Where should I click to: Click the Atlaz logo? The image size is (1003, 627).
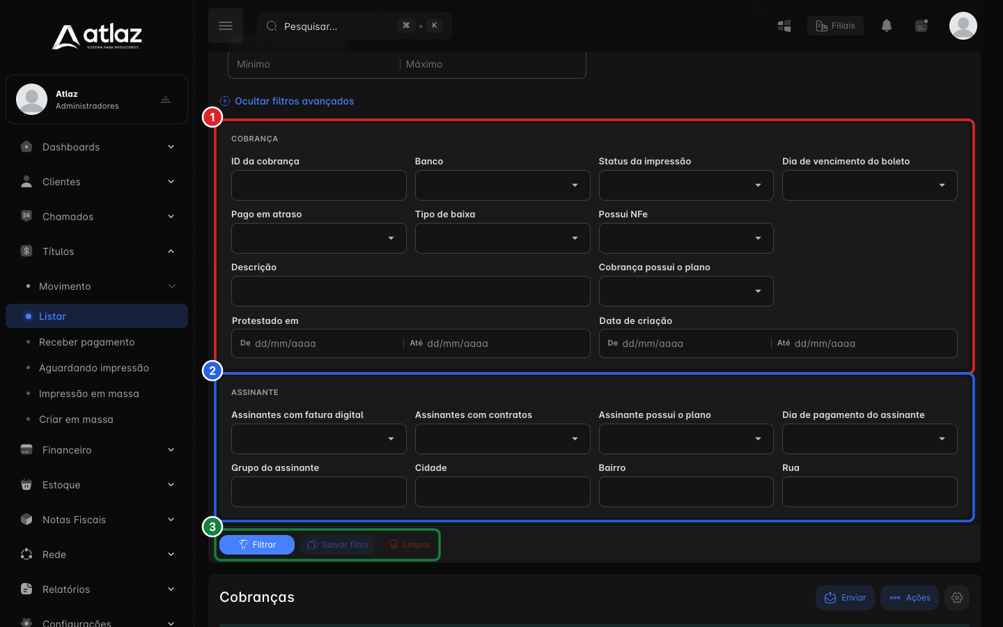point(97,36)
